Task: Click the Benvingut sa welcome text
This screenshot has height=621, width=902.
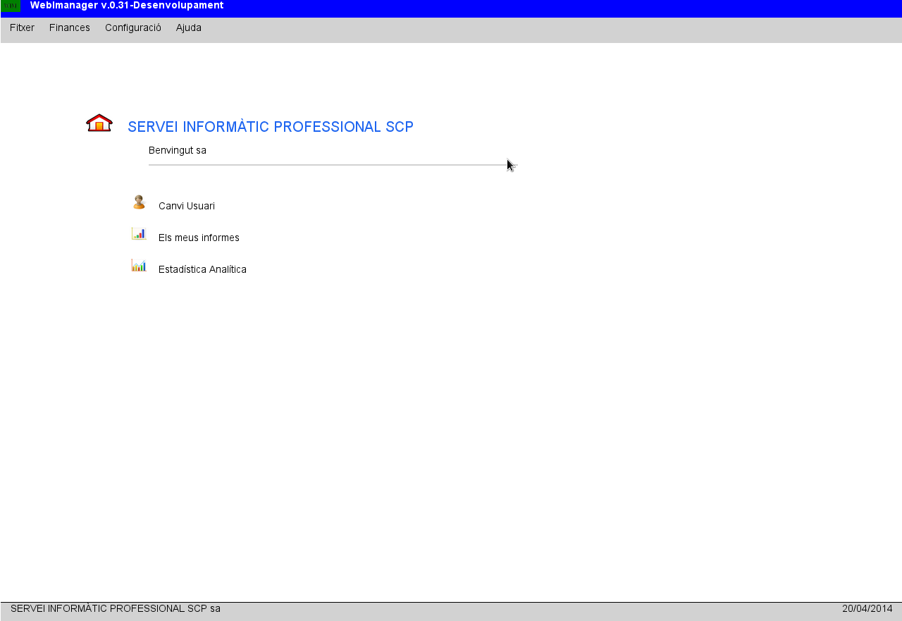Action: tap(177, 150)
